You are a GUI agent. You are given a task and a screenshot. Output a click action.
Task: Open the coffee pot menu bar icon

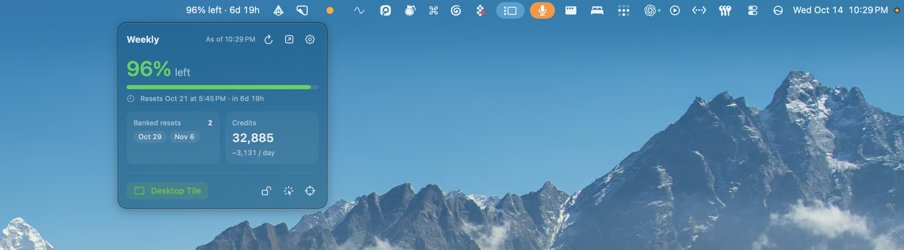click(410, 10)
